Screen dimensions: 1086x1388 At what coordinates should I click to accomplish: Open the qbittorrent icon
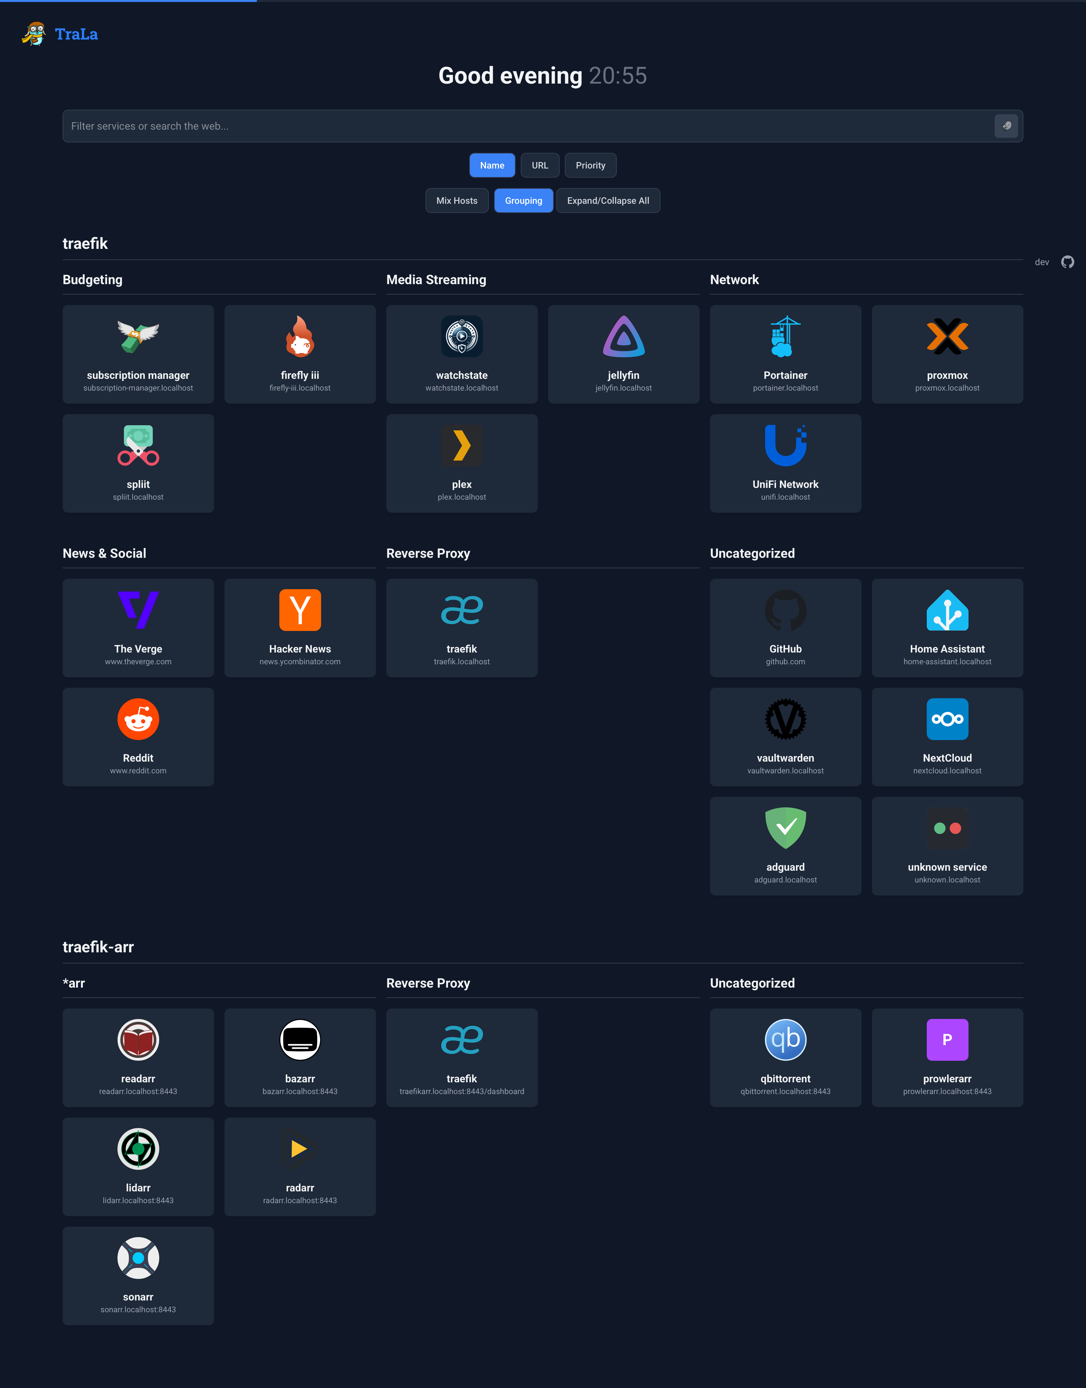785,1040
